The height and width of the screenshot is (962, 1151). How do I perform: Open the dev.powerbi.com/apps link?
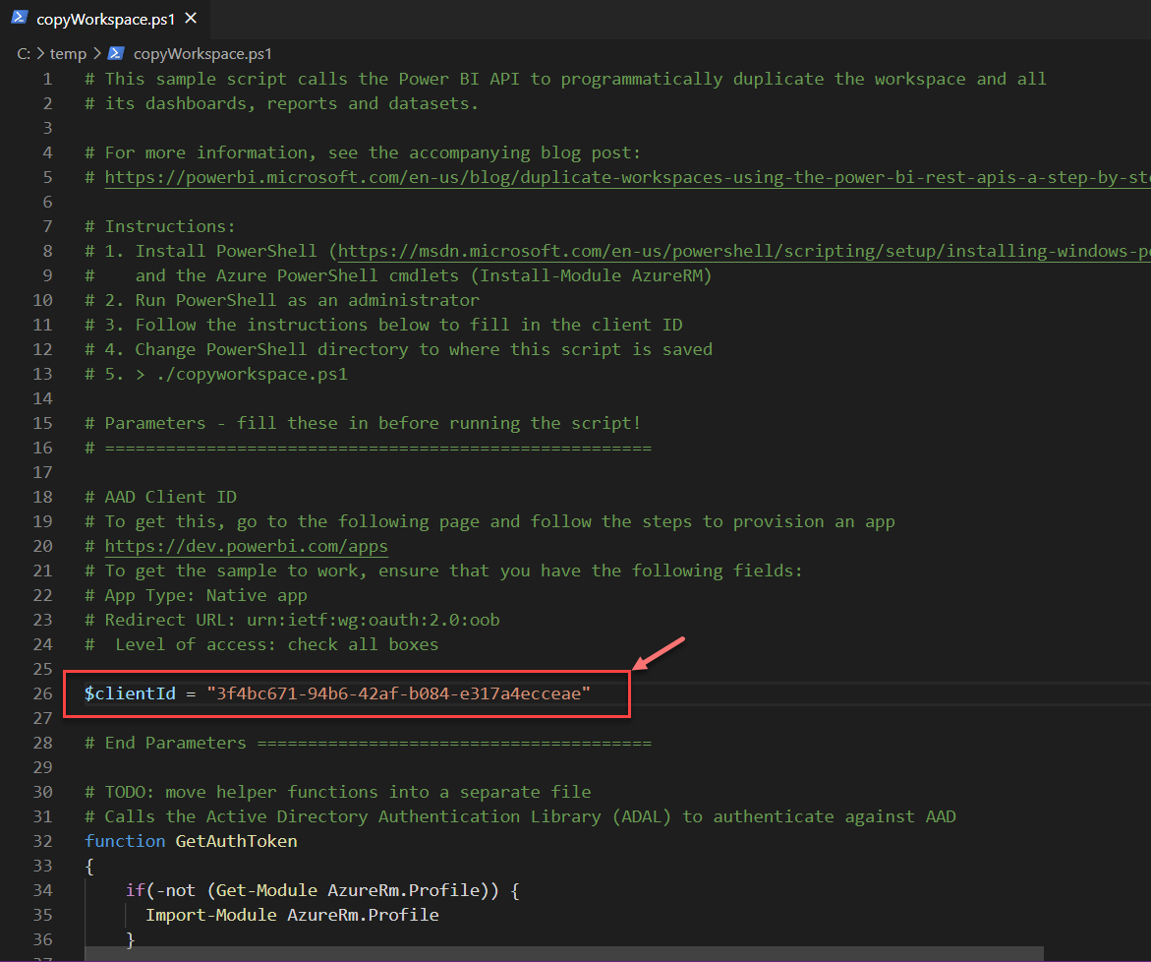[247, 546]
